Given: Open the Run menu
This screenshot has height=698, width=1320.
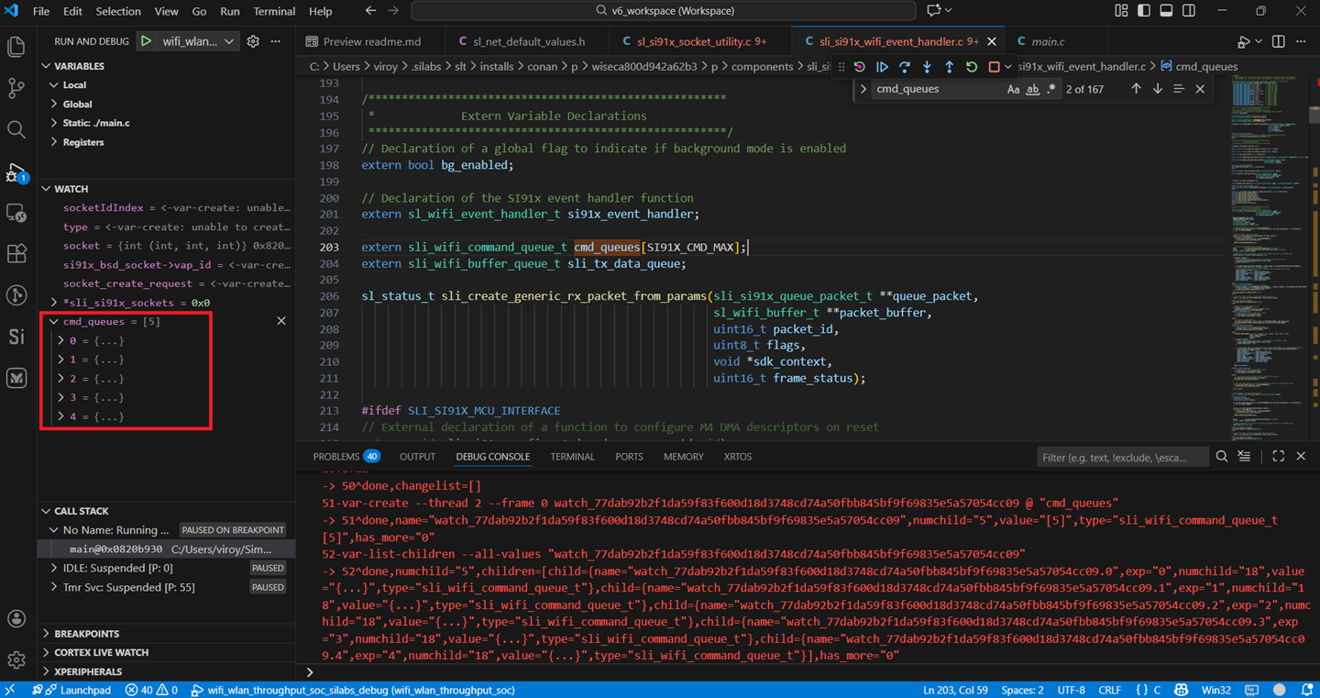Looking at the screenshot, I should (230, 11).
